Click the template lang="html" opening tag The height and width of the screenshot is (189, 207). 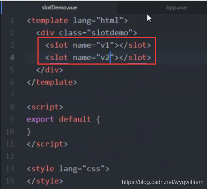coord(77,21)
